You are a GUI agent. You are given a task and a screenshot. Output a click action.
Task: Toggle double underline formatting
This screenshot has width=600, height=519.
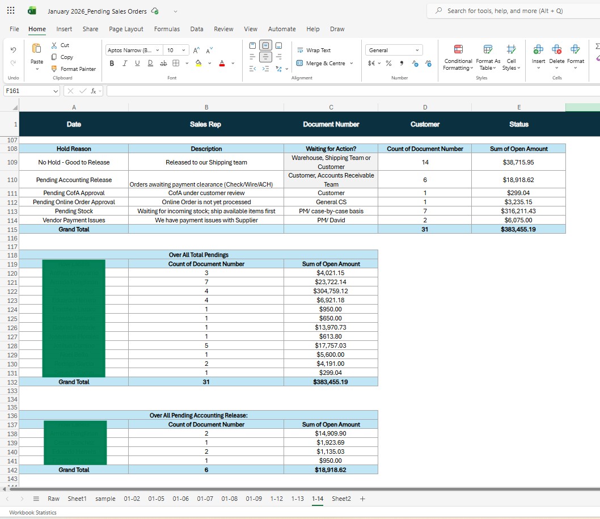(x=150, y=63)
